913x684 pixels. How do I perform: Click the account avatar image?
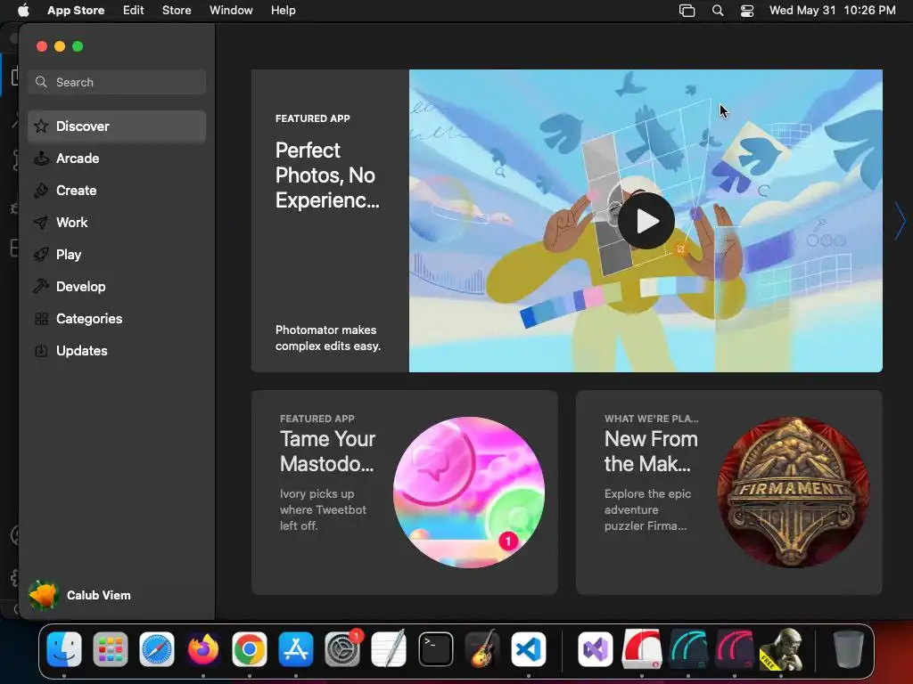coord(44,595)
